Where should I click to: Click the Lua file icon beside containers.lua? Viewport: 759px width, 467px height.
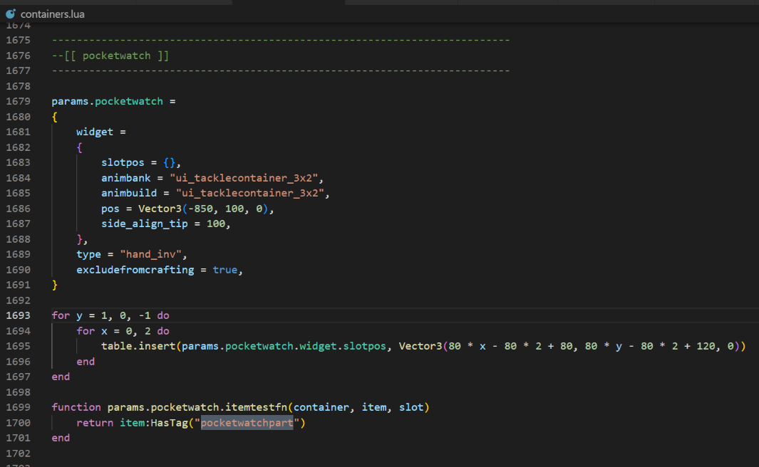click(11, 14)
